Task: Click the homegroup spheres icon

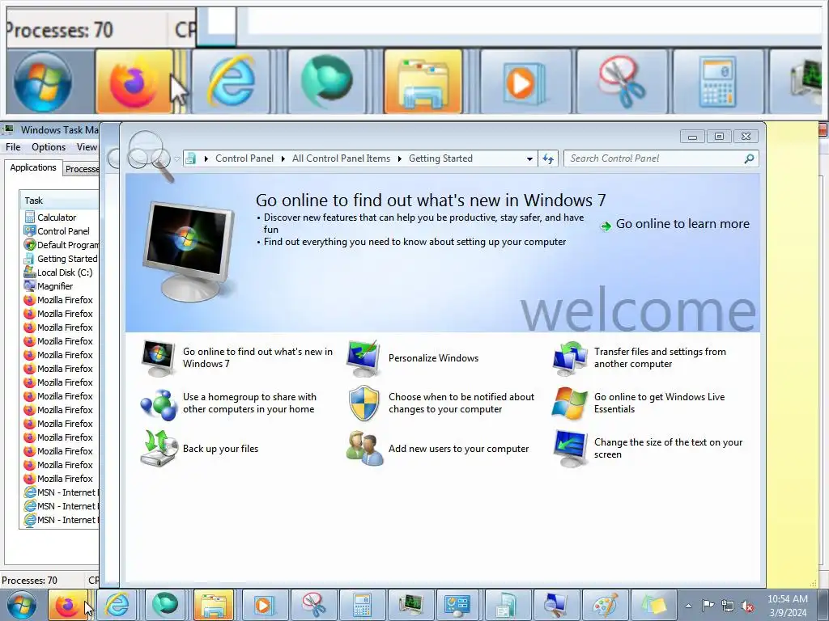Action: click(158, 404)
